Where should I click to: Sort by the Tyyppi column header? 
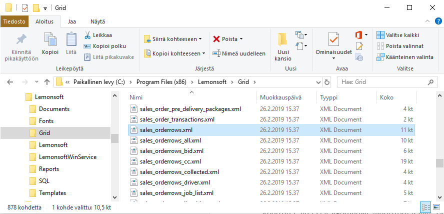tap(346, 97)
